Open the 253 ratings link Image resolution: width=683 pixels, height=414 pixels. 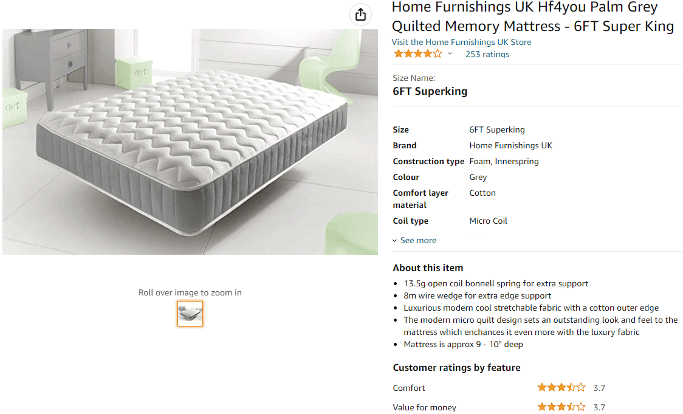click(x=487, y=54)
